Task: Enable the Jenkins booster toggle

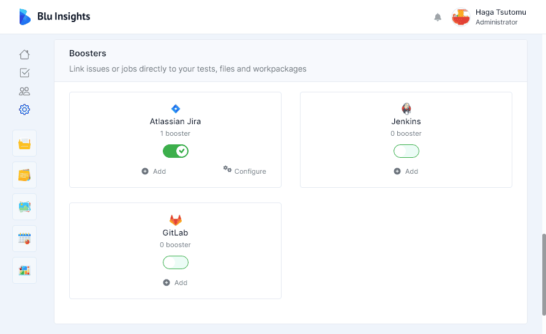Action: click(x=406, y=151)
